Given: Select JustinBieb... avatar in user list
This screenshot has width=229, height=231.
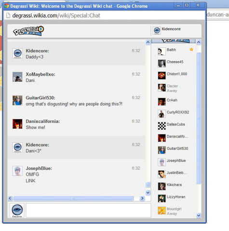Looking at the screenshot, I should (162, 174).
